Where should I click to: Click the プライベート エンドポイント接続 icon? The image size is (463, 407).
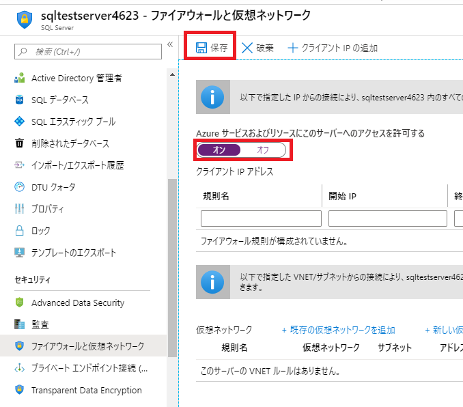[20, 368]
